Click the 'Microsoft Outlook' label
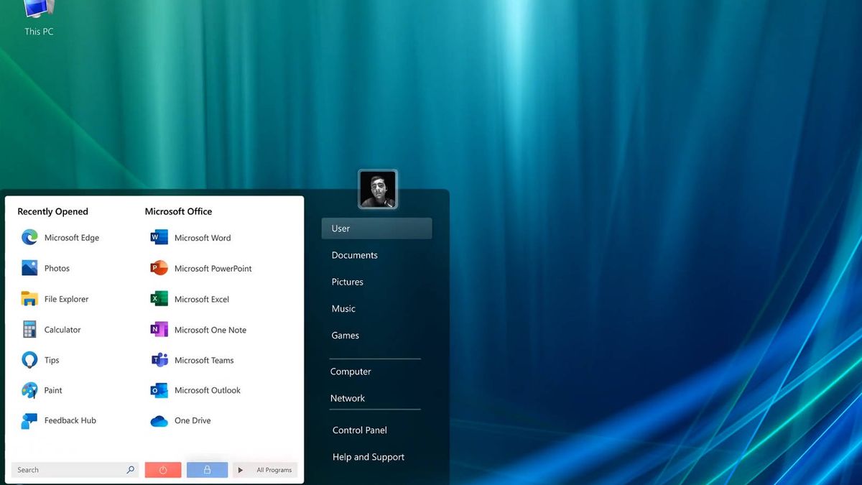The height and width of the screenshot is (485, 862). coord(208,390)
